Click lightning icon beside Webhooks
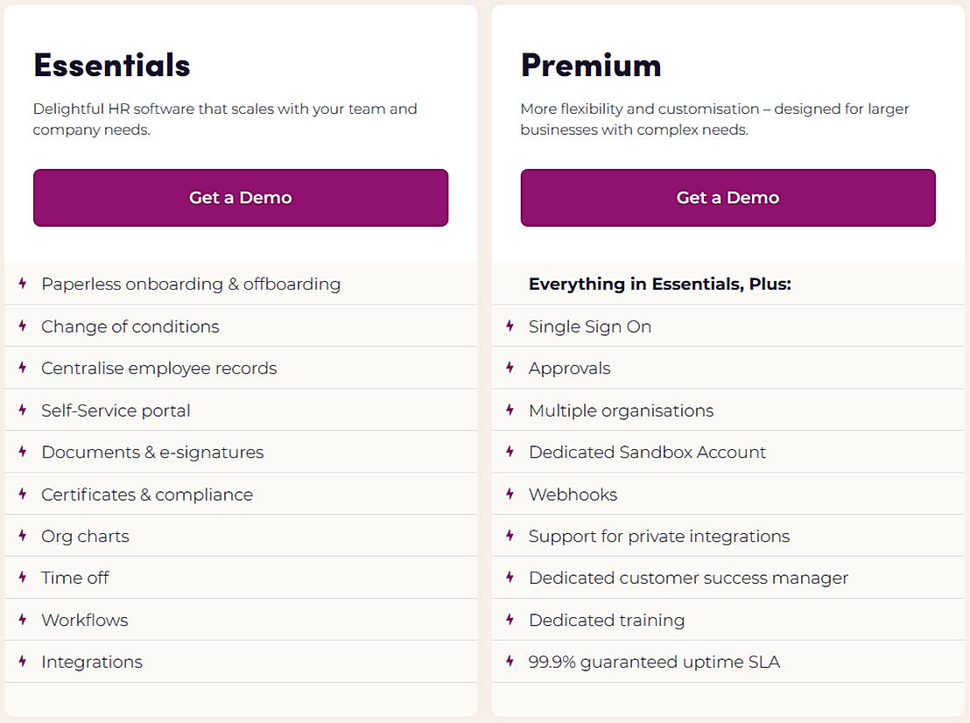 coord(510,494)
